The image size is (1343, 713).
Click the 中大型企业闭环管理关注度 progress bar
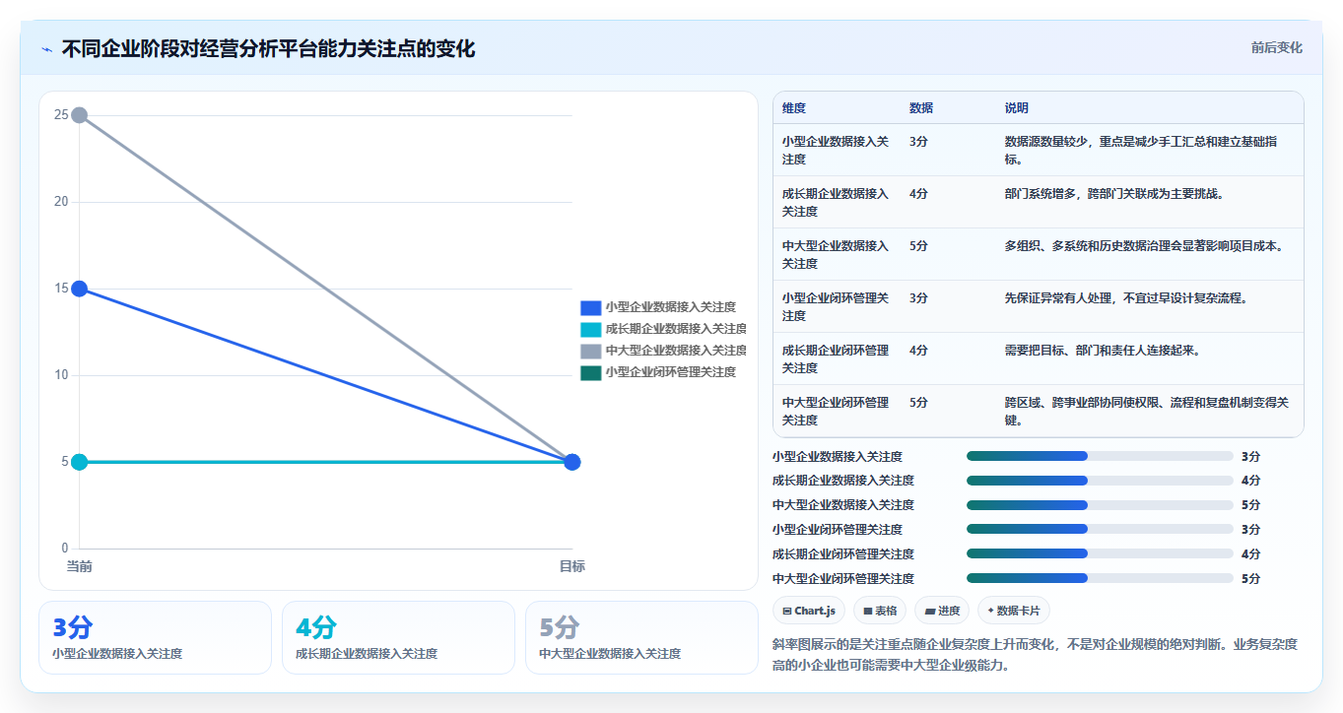(x=1100, y=579)
